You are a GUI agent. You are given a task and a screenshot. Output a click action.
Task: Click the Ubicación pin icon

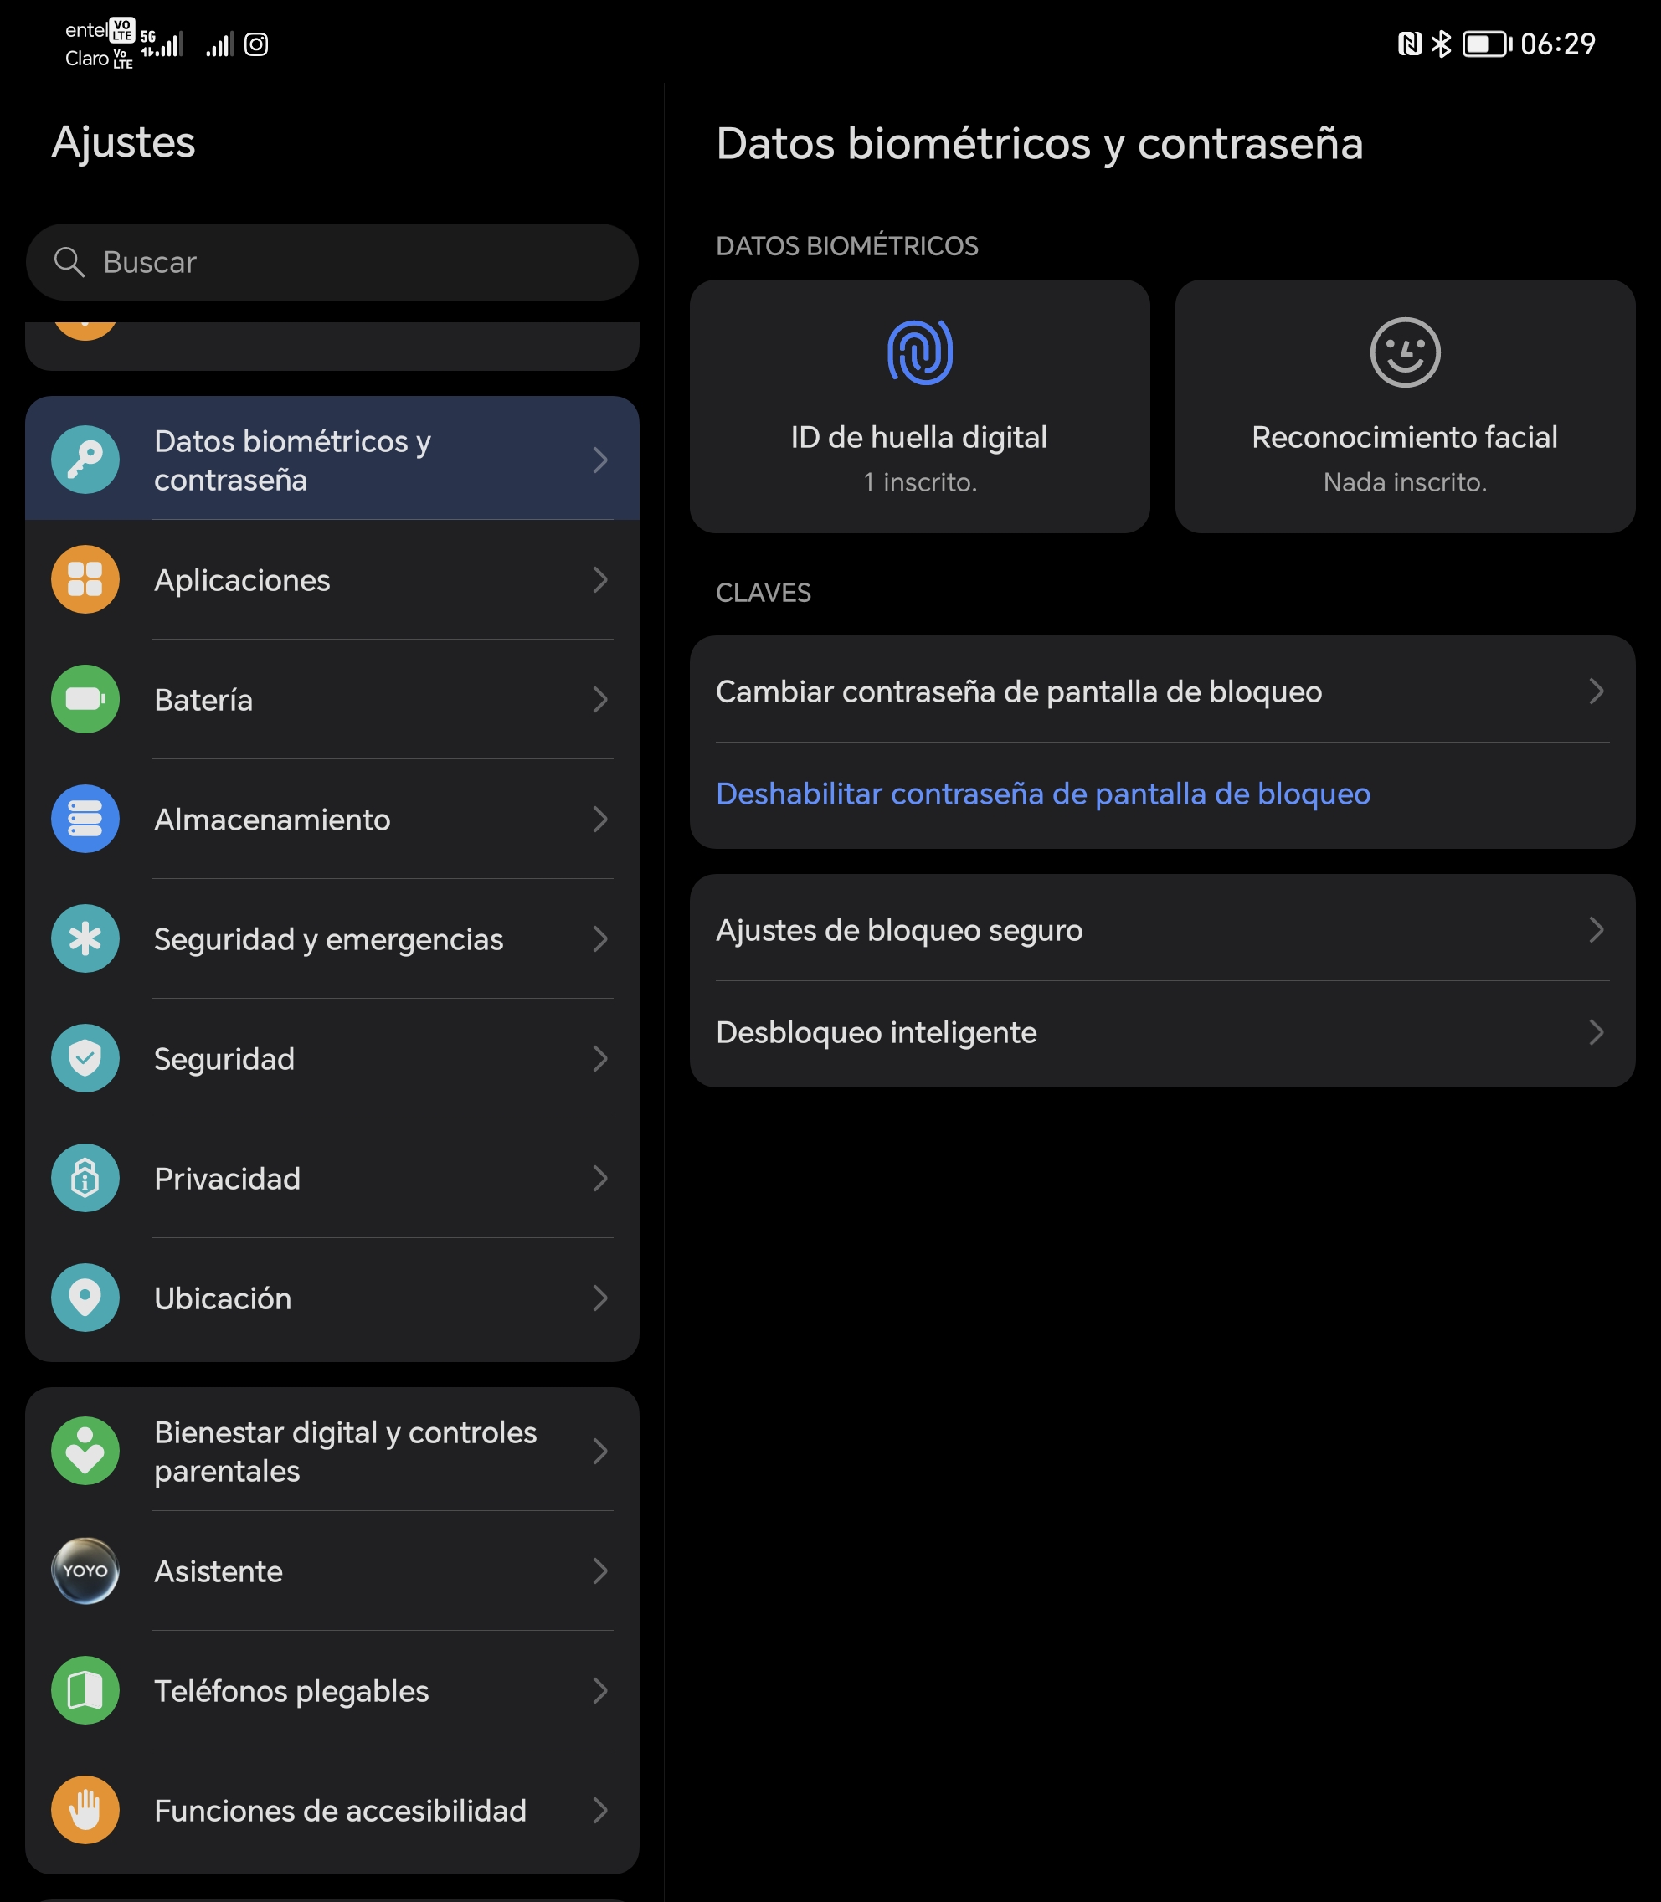85,1298
